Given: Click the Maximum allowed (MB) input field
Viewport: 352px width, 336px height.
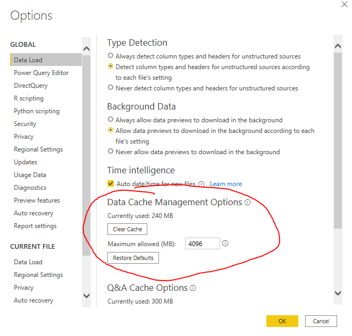Looking at the screenshot, I should tap(203, 243).
